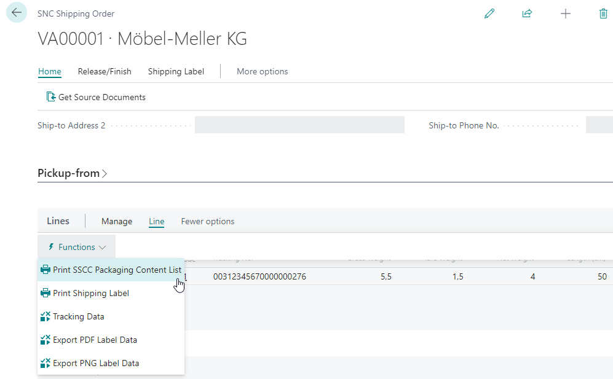The height and width of the screenshot is (379, 613).
Task: Click the printer icon beside Print Shipping Label
Action: coord(45,293)
